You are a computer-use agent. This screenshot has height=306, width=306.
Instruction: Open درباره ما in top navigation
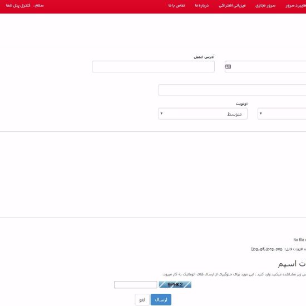tap(201, 6)
